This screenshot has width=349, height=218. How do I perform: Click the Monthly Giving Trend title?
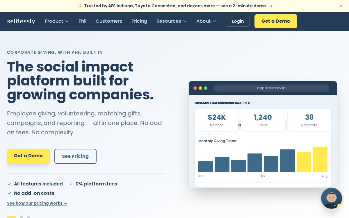point(217,141)
